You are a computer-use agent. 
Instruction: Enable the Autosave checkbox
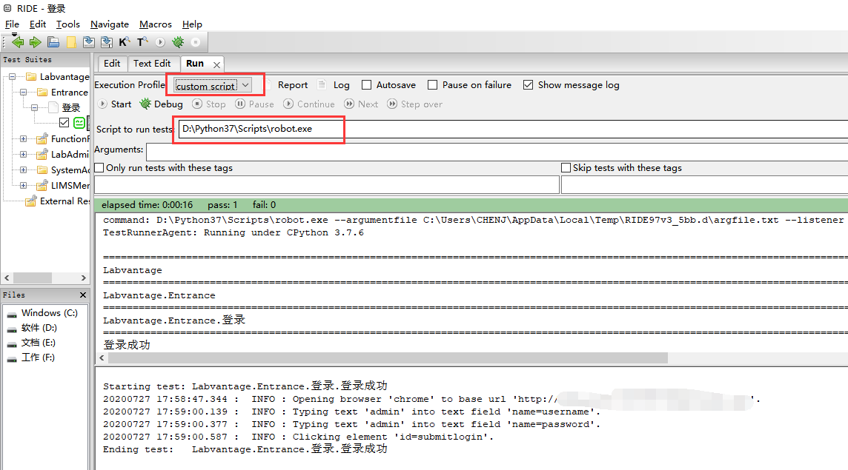366,84
